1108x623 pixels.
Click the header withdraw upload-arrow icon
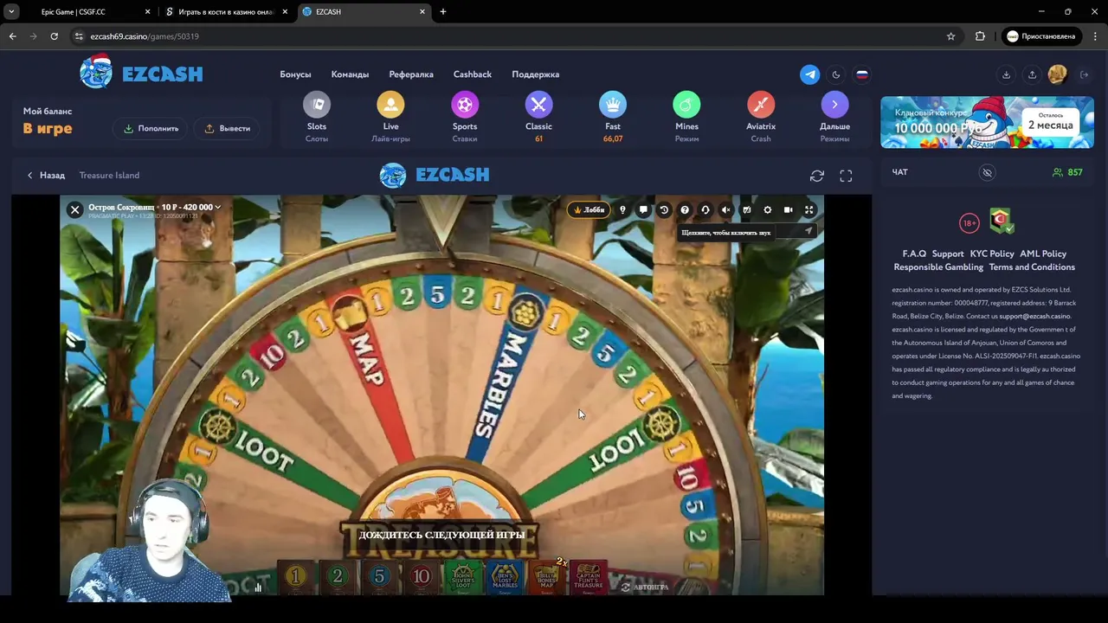1032,74
